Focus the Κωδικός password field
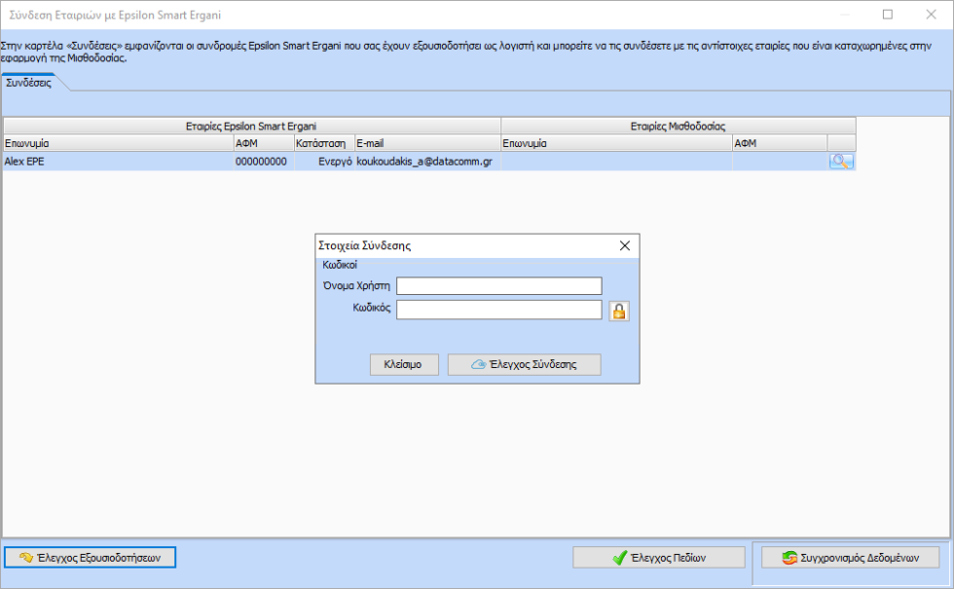 pos(499,310)
